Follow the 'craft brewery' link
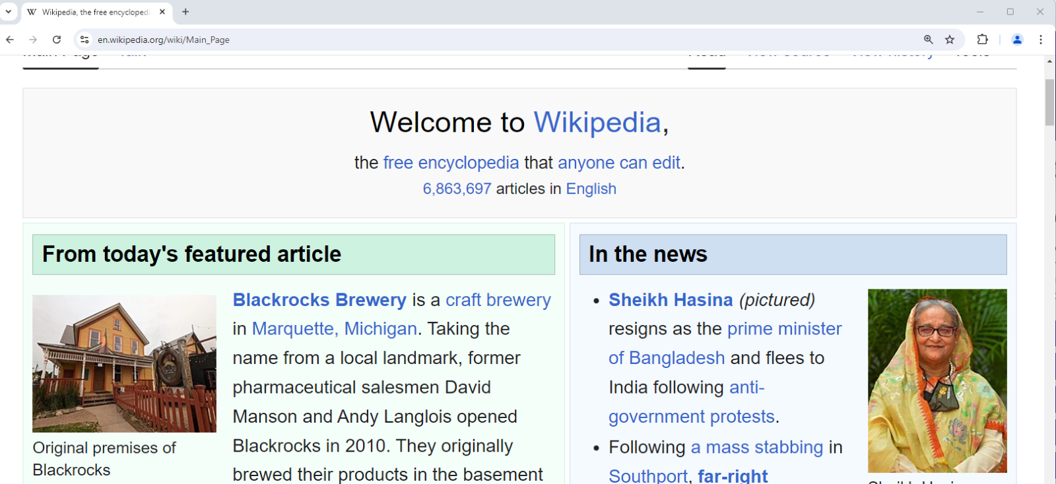 [498, 300]
